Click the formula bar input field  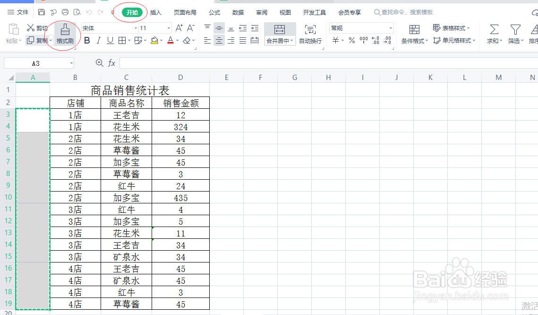point(329,63)
